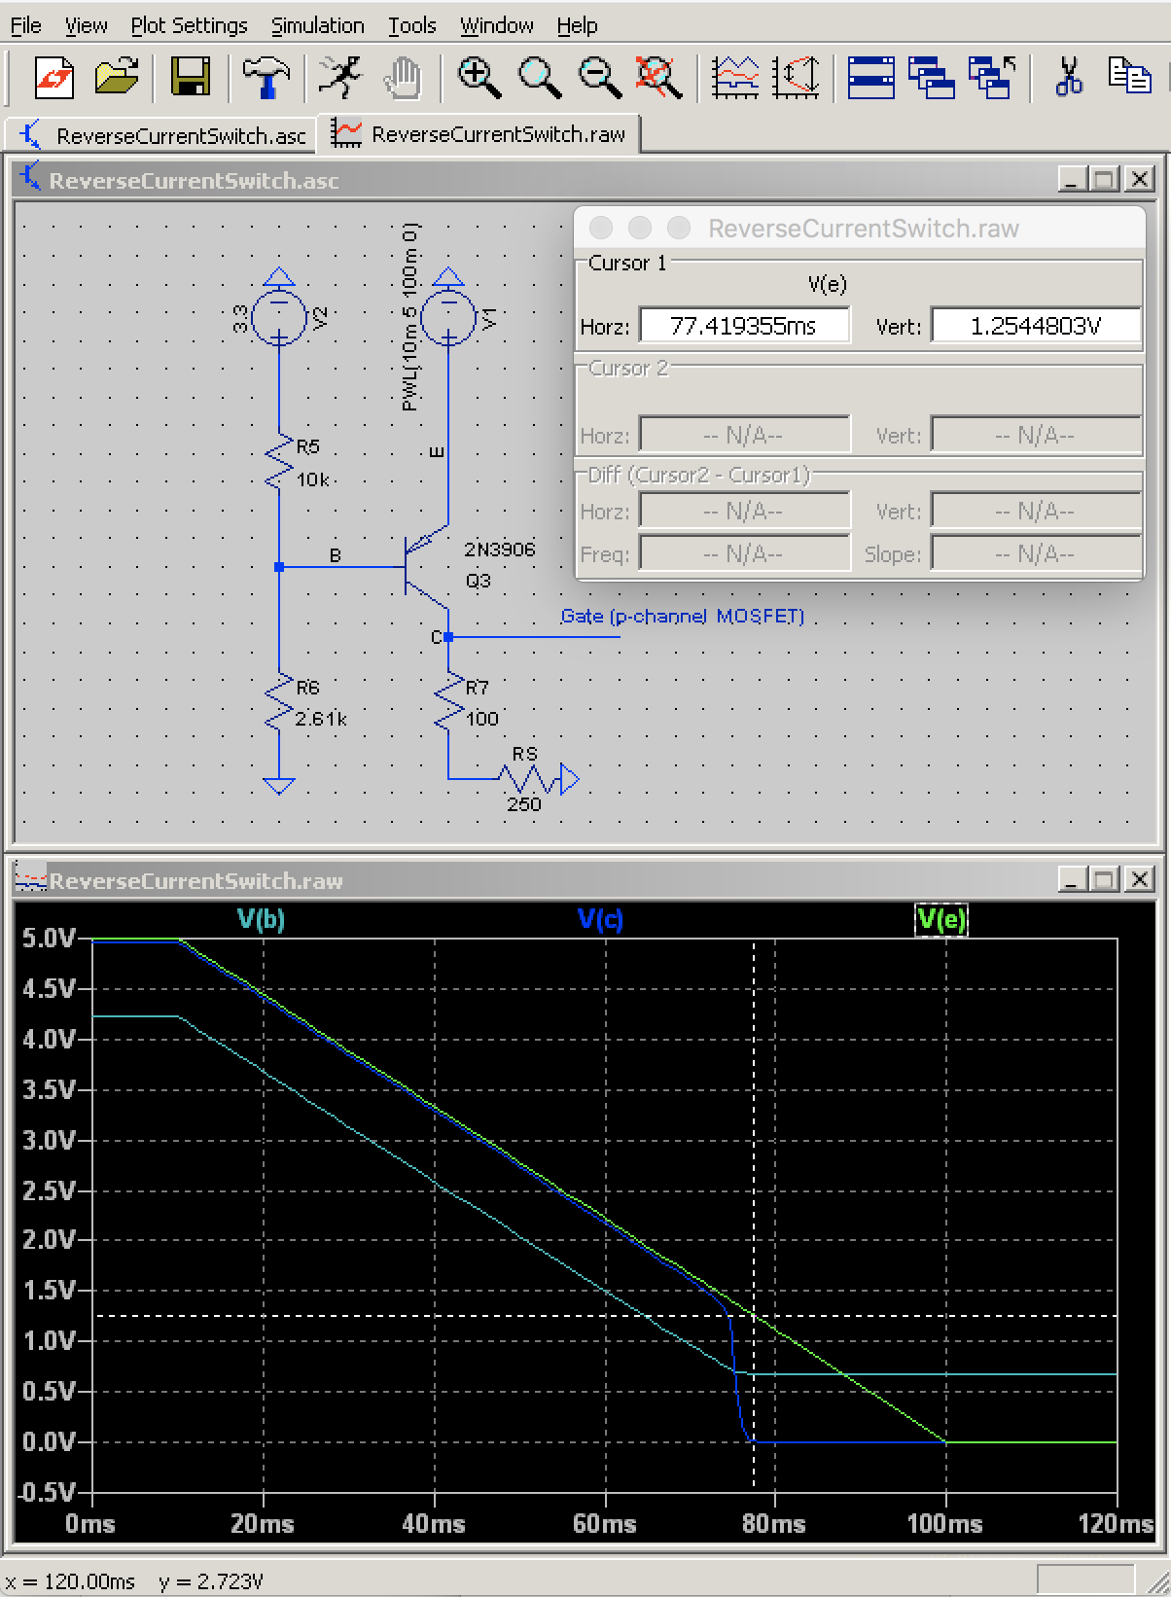Click the Gate (p-channel MOSFET) label
The width and height of the screenshot is (1171, 1597).
pyautogui.click(x=682, y=617)
